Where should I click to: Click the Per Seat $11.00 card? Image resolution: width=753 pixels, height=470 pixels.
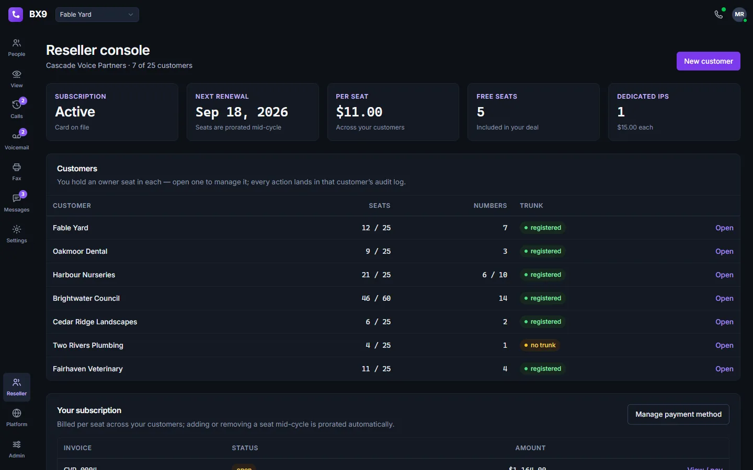393,112
